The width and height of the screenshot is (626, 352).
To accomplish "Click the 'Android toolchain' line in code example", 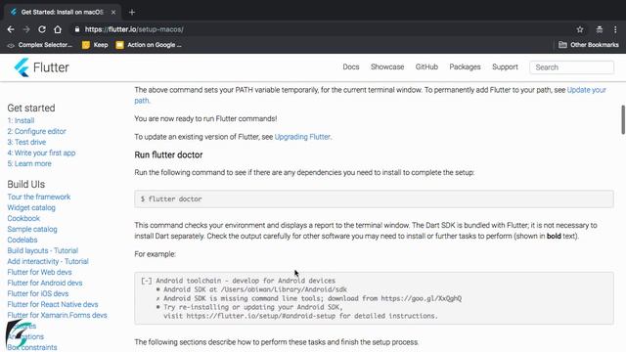I will 239,281.
